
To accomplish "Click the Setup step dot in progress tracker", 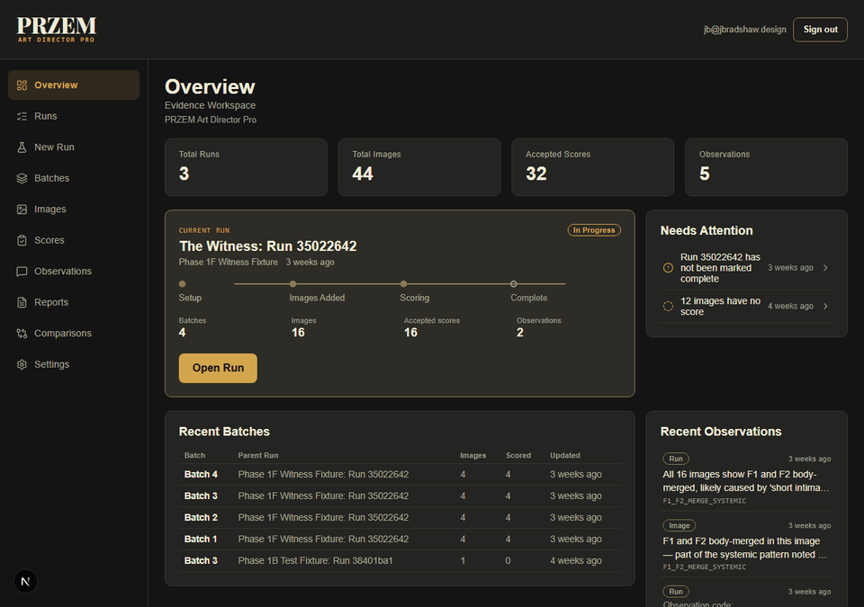I will tap(183, 284).
